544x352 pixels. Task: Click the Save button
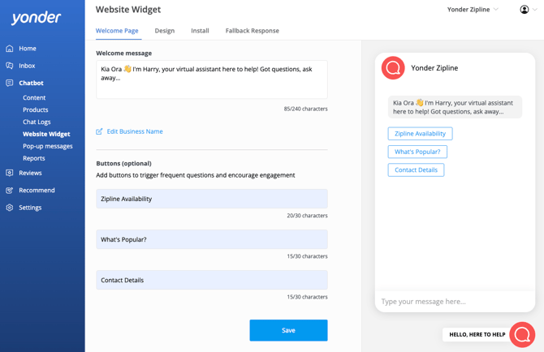(288, 330)
